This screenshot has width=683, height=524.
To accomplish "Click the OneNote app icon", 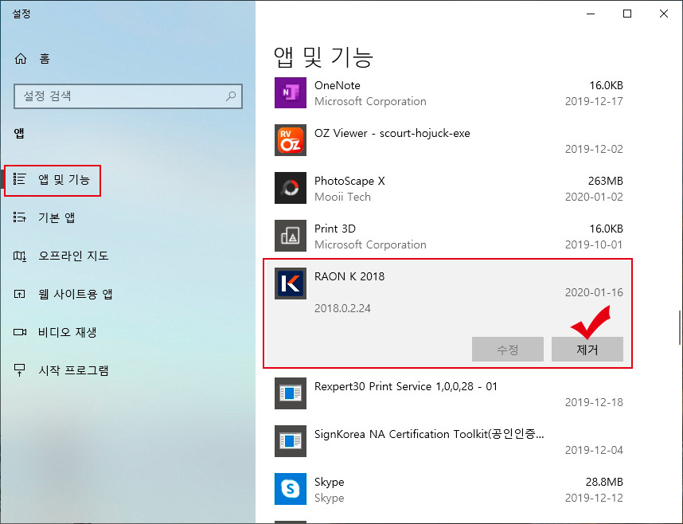I will [x=291, y=92].
